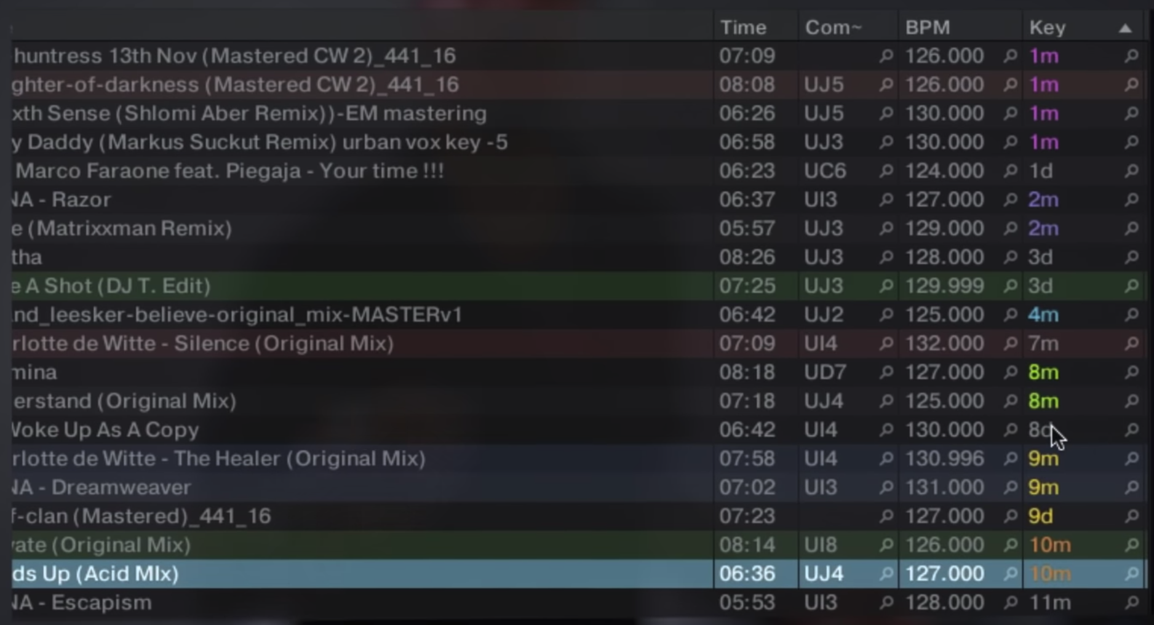Click comment search icon in Woke Up As A Copy row
The width and height of the screenshot is (1154, 625).
click(886, 430)
